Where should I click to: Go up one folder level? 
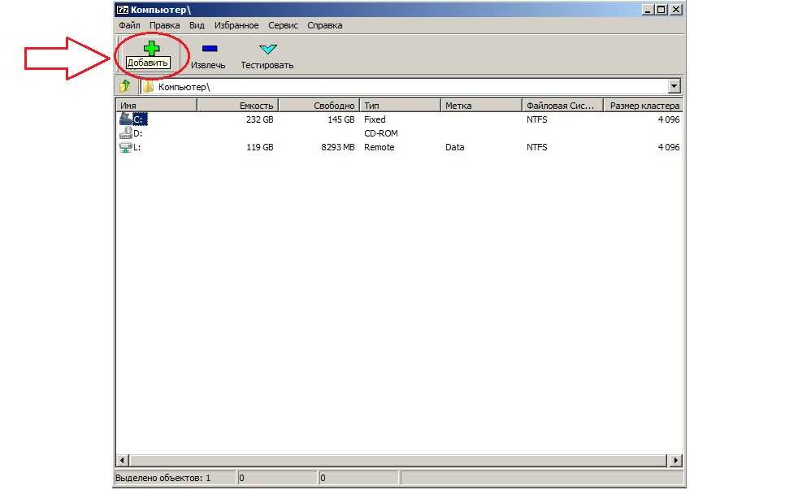[125, 86]
